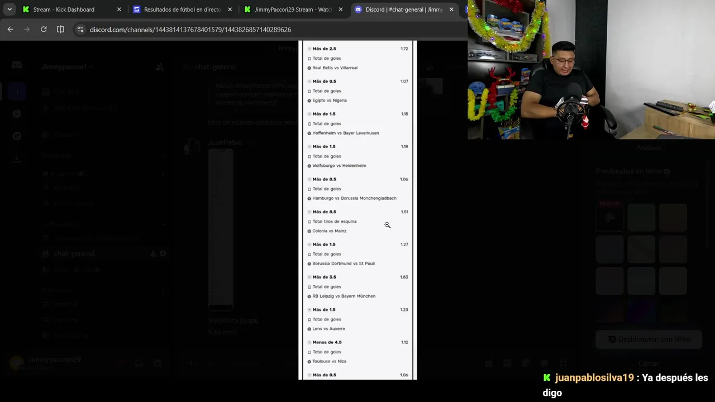Open the discover servers compass icon
715x402 pixels.
17,136
